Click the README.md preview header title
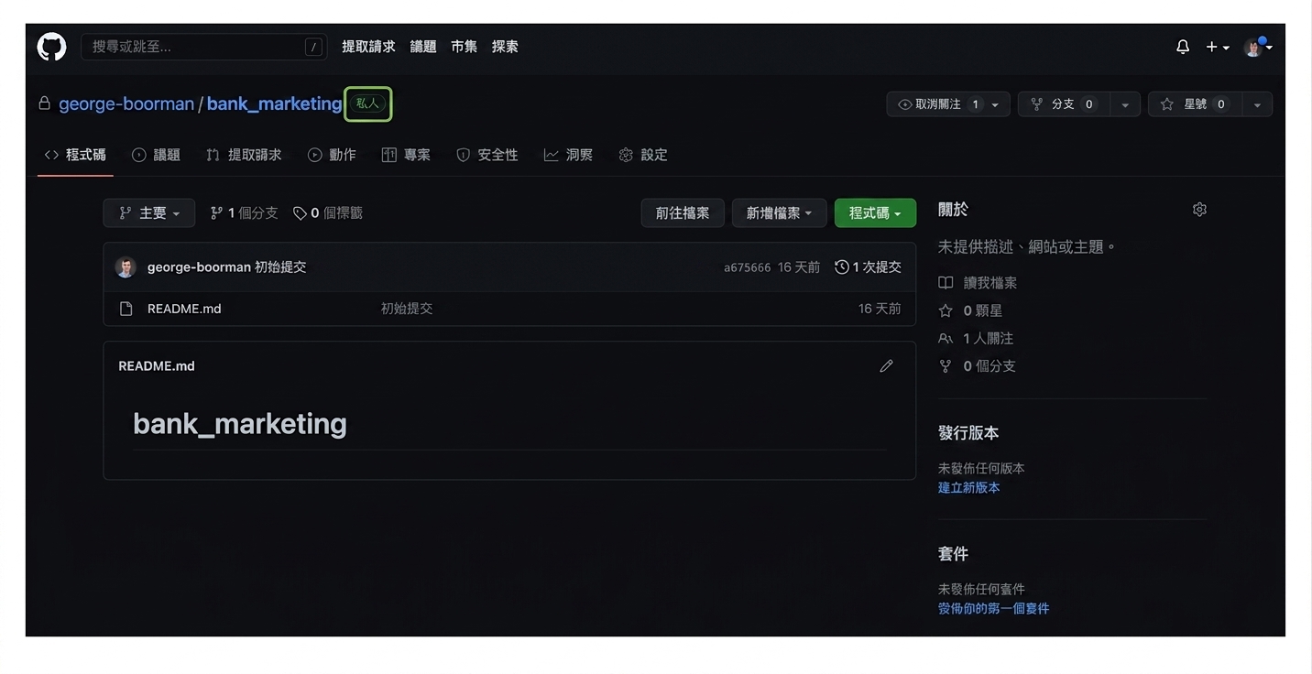Screen dimensions: 1312x674 pos(157,365)
